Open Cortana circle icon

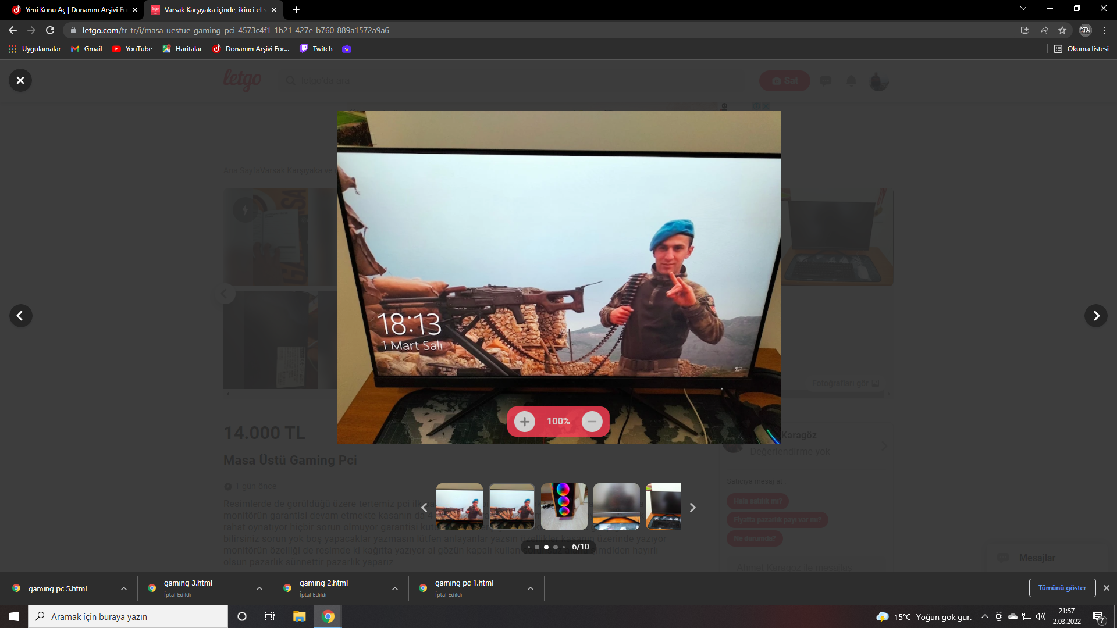(x=242, y=616)
